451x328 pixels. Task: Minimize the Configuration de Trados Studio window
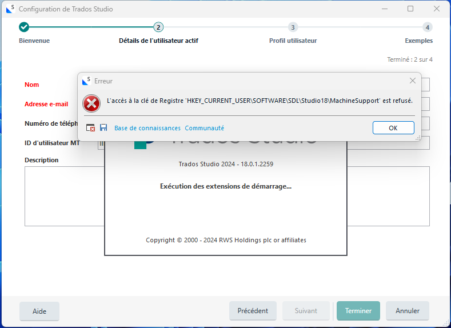pos(385,9)
